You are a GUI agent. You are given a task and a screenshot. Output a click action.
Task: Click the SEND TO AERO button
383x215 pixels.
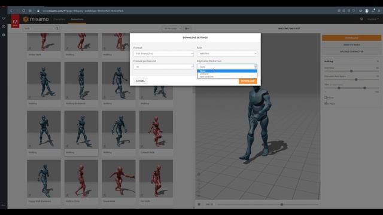coord(351,45)
